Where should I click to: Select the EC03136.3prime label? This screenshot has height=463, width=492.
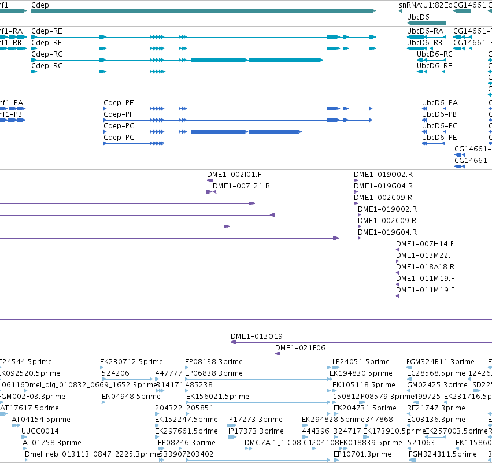point(436,420)
